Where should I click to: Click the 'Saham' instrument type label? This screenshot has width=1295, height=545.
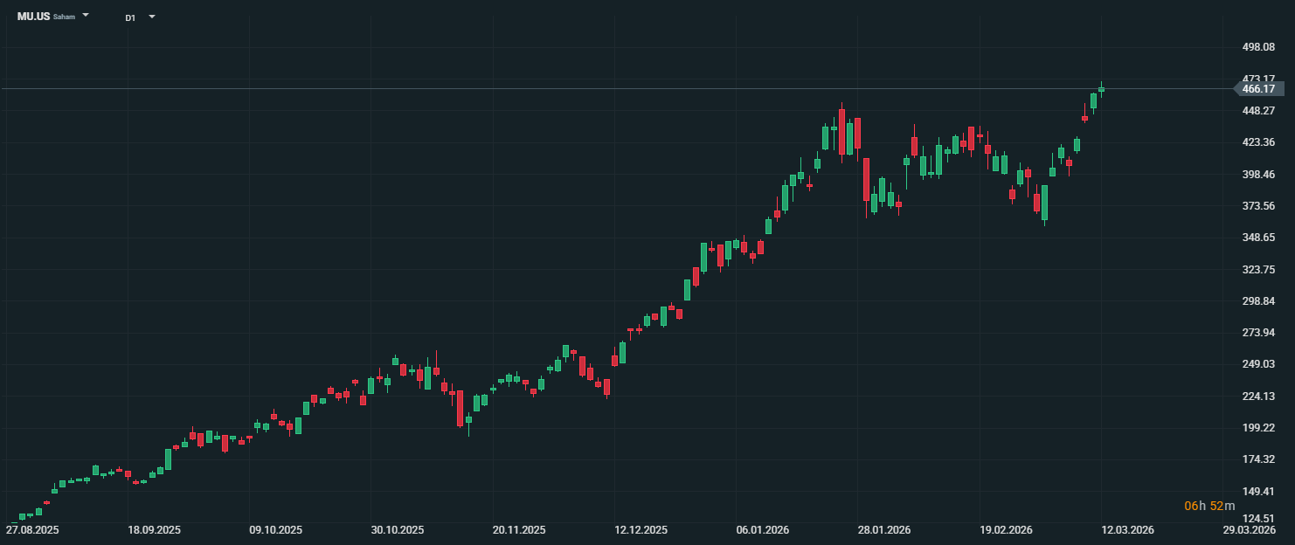(64, 17)
